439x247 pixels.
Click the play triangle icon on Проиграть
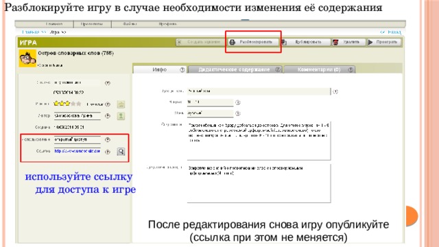pos(370,43)
